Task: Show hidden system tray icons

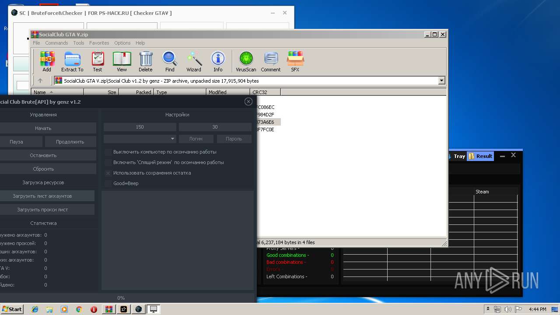Action: 488,309
